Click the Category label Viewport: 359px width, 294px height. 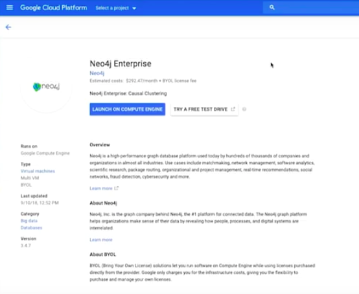coord(30,214)
